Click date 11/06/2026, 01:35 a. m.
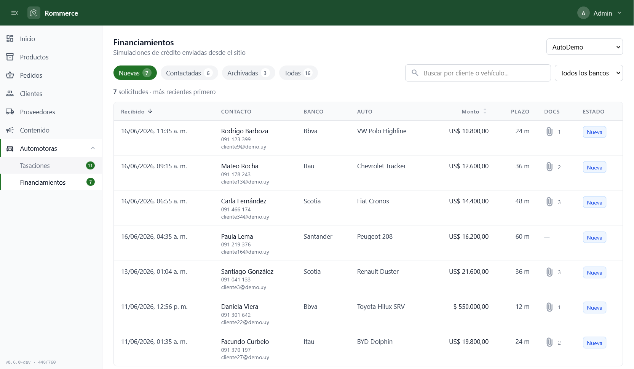Viewport: 634px width, 369px height. click(154, 342)
